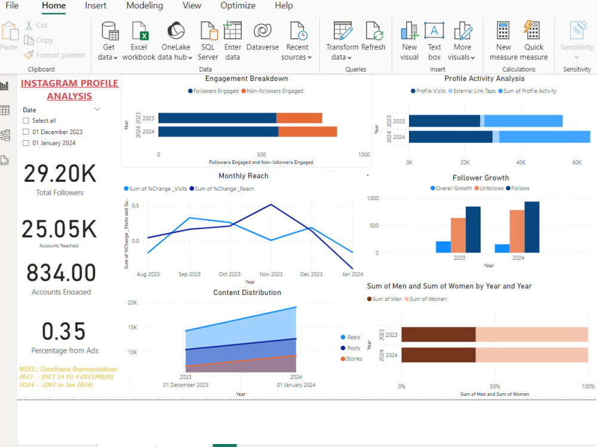Viewport: 597px width, 447px height.
Task: Open more options on the Monthly Reach visual
Action: 367,176
